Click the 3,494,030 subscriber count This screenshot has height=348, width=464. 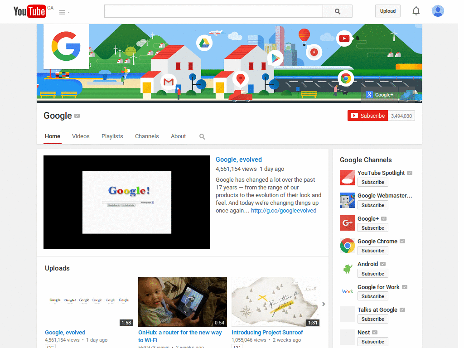pos(401,116)
